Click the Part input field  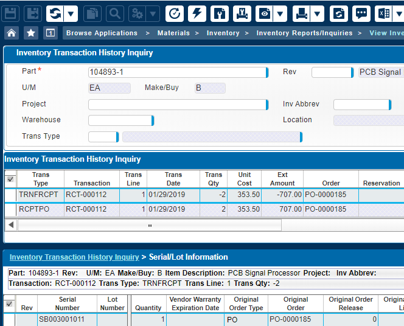tap(177, 72)
